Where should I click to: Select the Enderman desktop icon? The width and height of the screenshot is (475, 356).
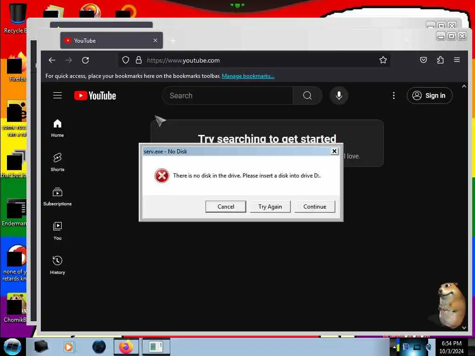[14, 212]
